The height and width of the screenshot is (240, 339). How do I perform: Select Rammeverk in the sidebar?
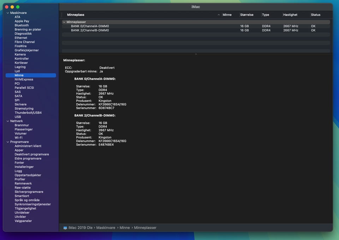(x=23, y=184)
